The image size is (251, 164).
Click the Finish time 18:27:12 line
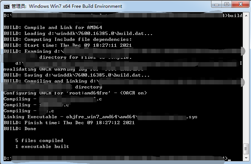[x=69, y=123]
